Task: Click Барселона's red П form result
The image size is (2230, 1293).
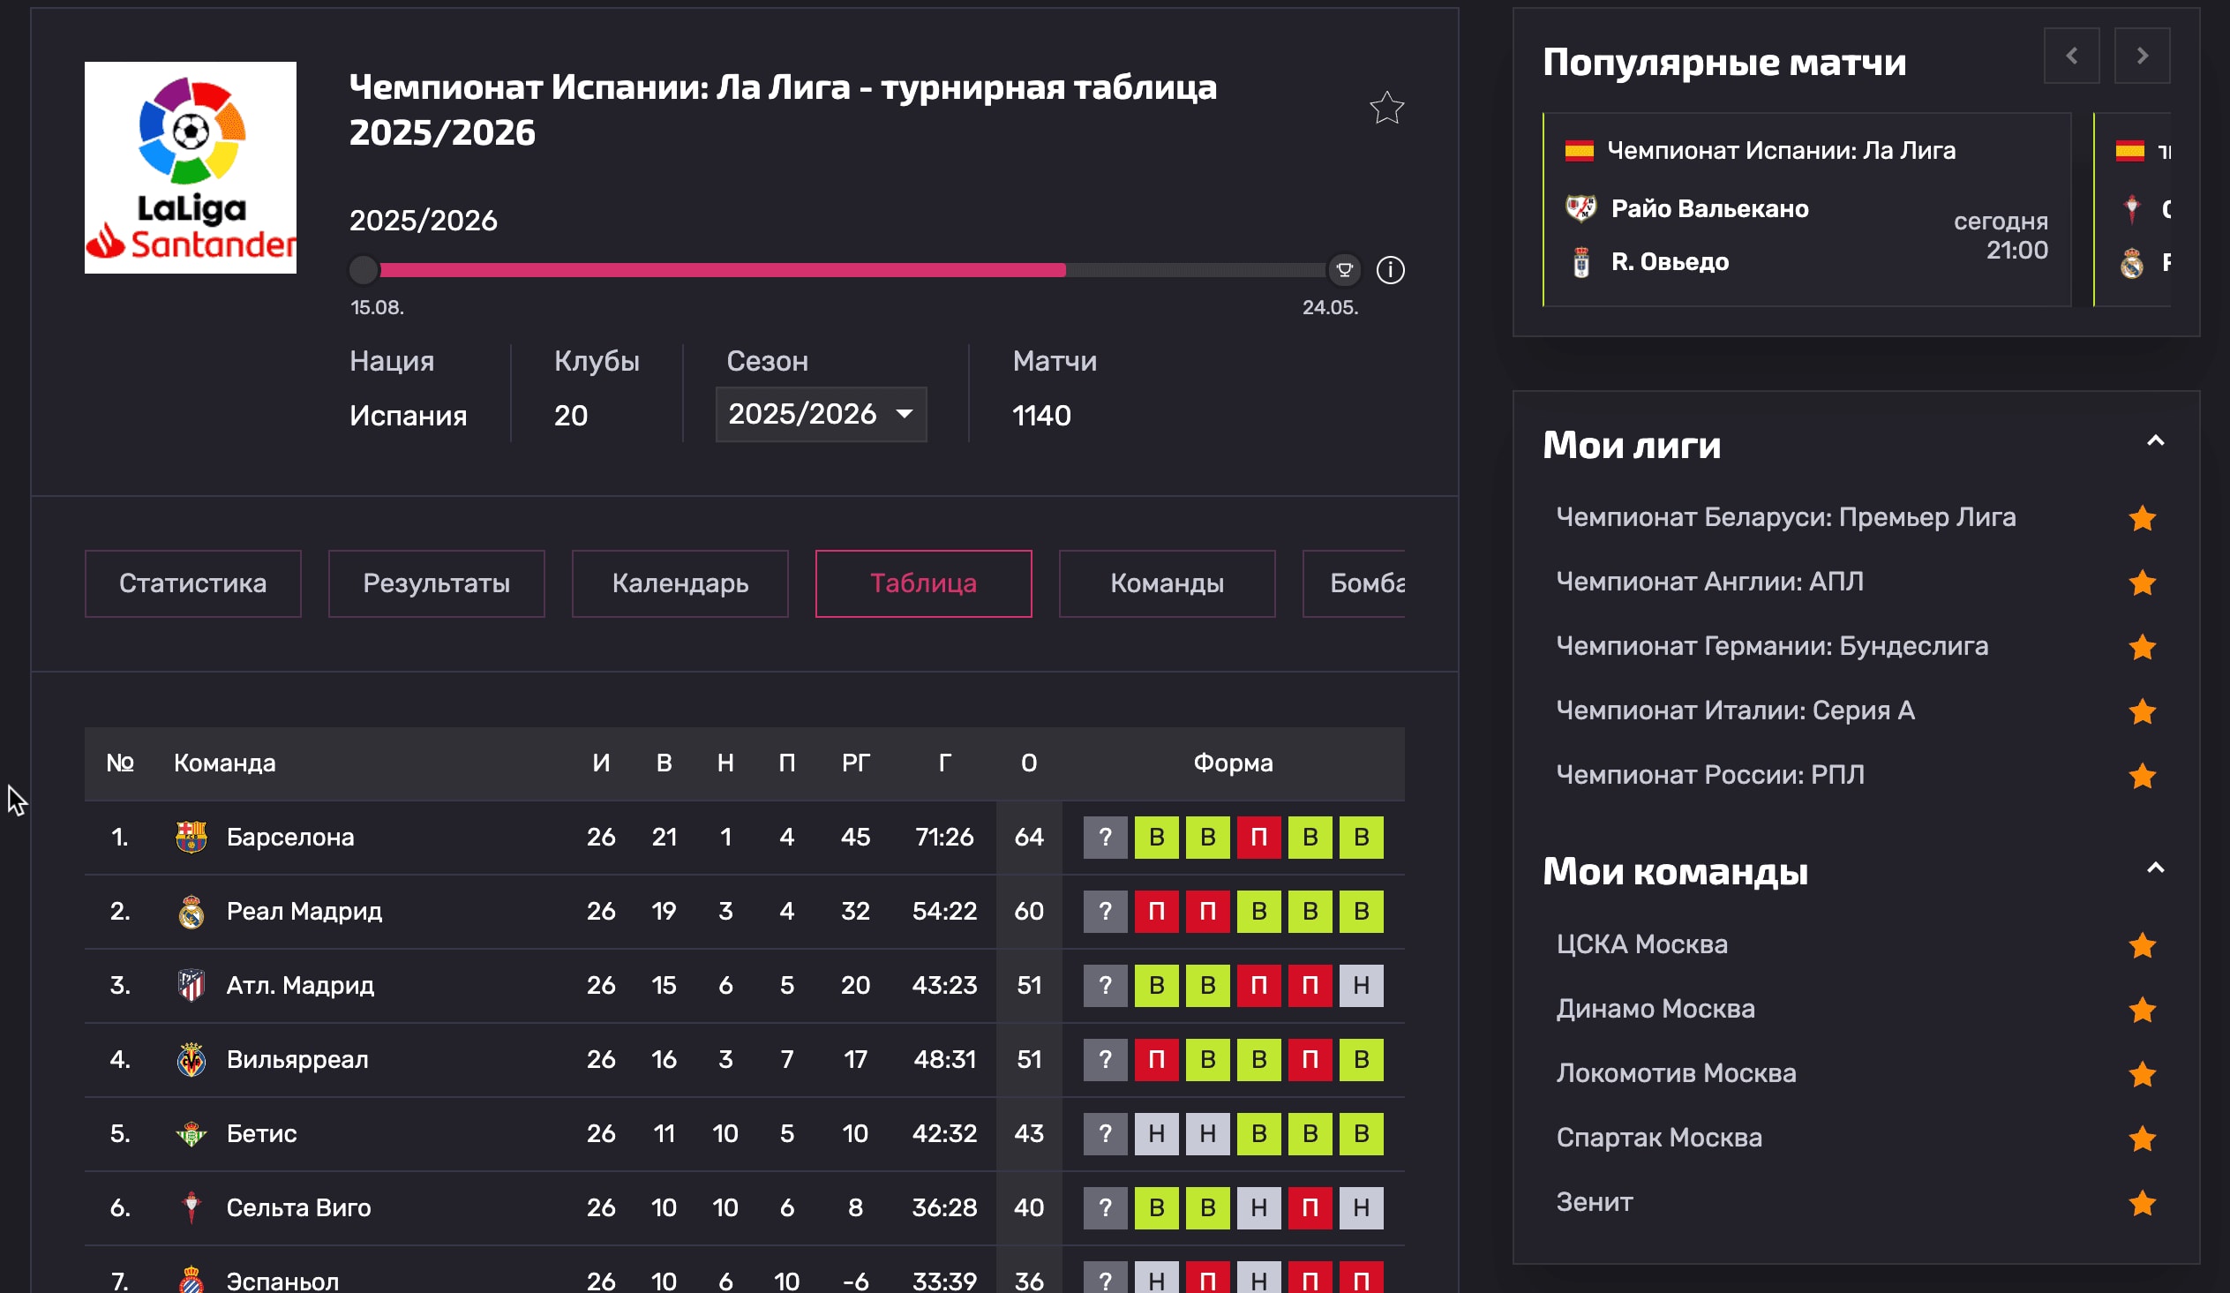Action: tap(1258, 838)
